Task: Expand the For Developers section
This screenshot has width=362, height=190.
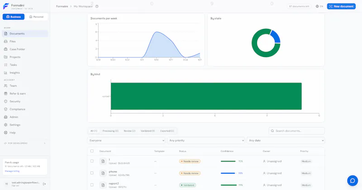Action: click(x=25, y=143)
